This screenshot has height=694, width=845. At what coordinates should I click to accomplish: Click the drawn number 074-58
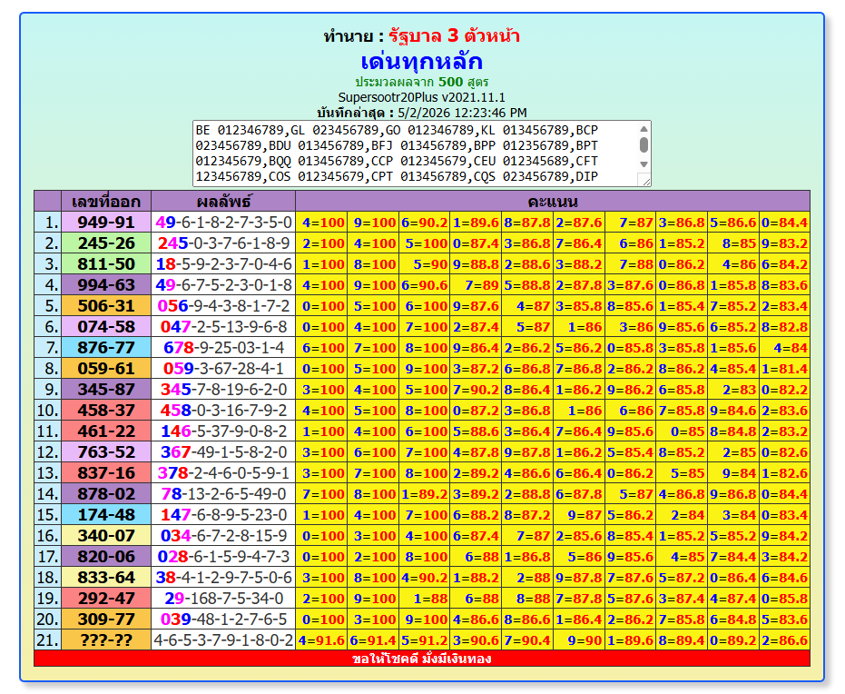106,327
